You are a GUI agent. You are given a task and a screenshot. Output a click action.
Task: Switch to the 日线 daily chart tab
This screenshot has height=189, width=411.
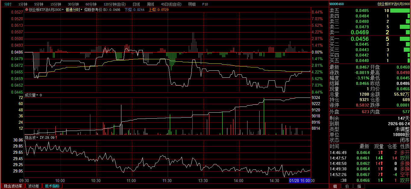click(x=136, y=4)
